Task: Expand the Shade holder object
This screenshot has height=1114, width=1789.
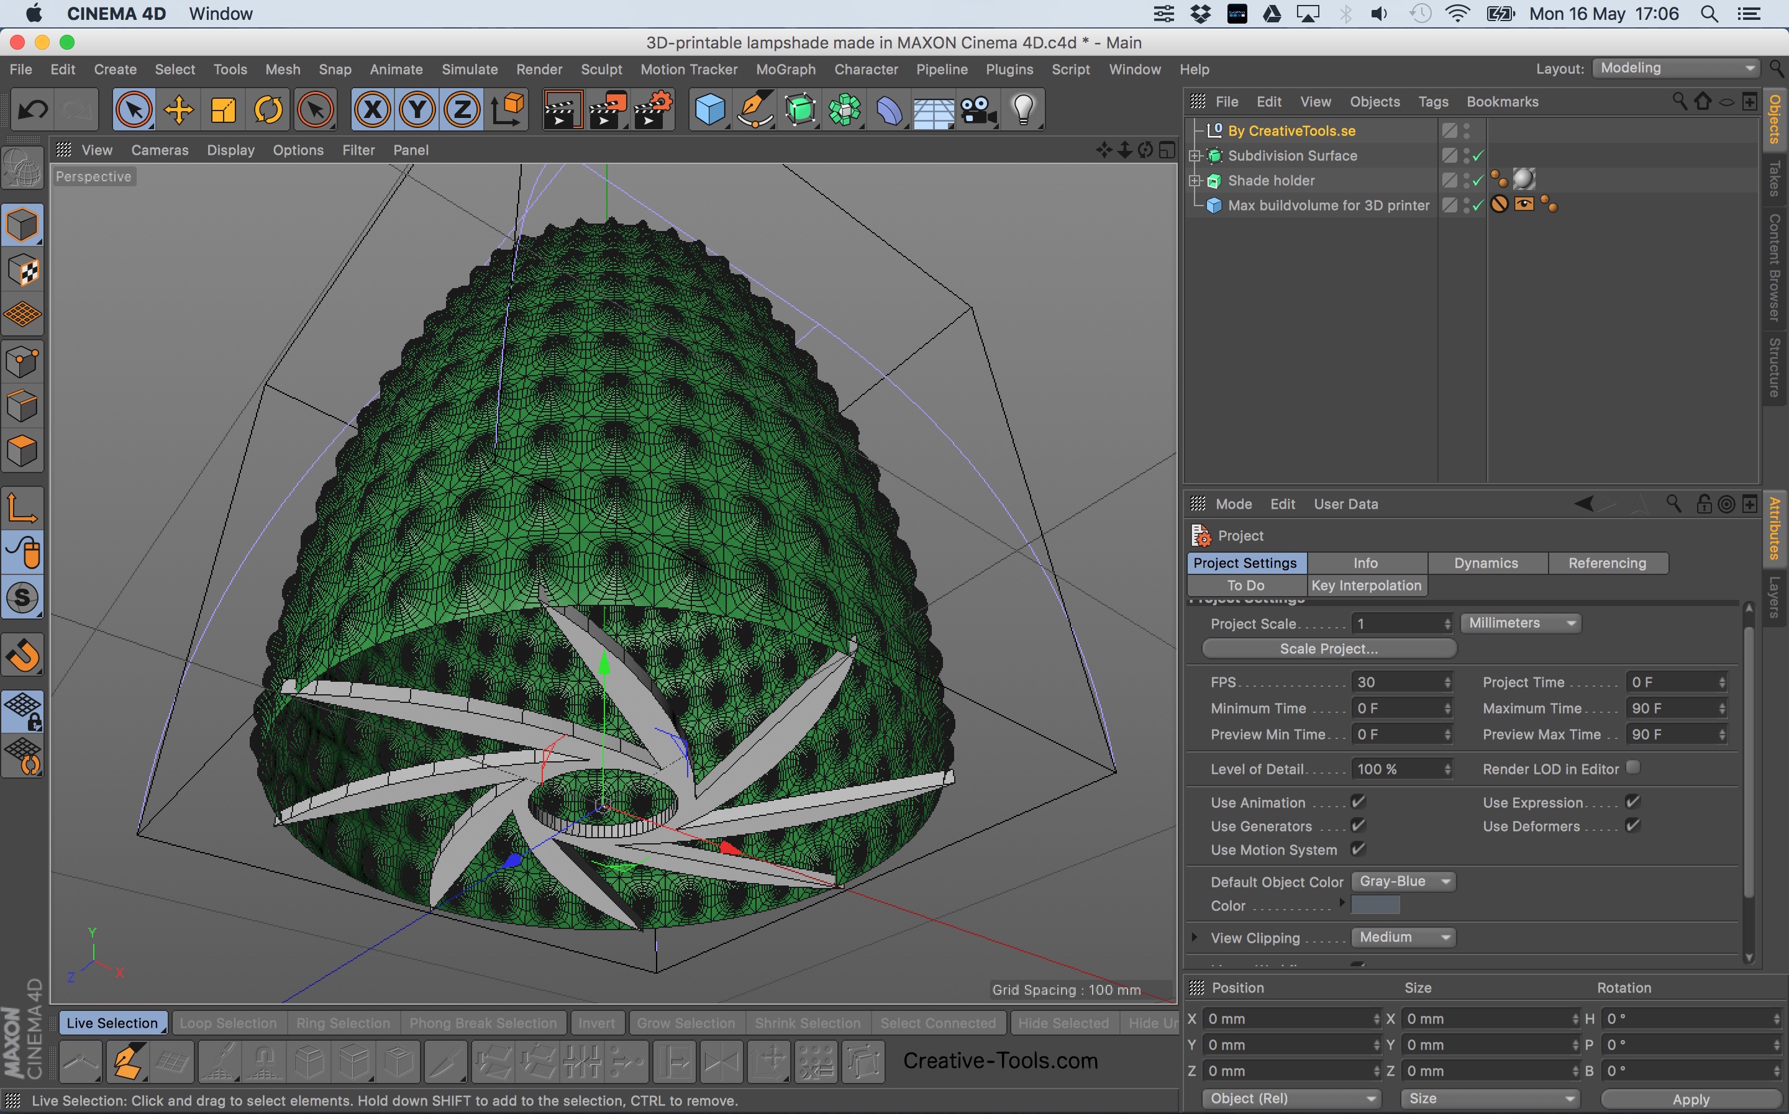Action: pyautogui.click(x=1195, y=181)
